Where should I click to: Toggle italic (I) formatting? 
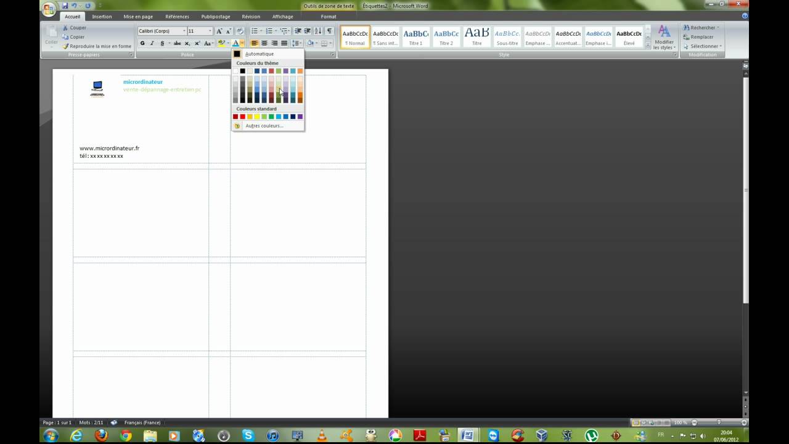(x=152, y=43)
